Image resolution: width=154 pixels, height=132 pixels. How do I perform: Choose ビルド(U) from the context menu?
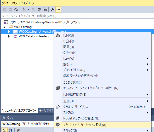(x=102, y=35)
